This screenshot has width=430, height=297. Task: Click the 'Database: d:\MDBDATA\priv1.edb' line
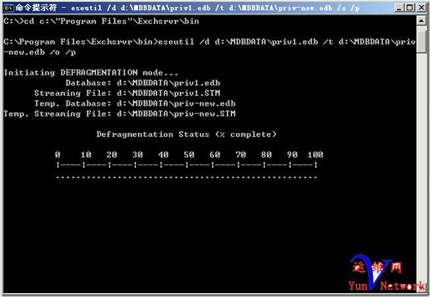pos(143,83)
